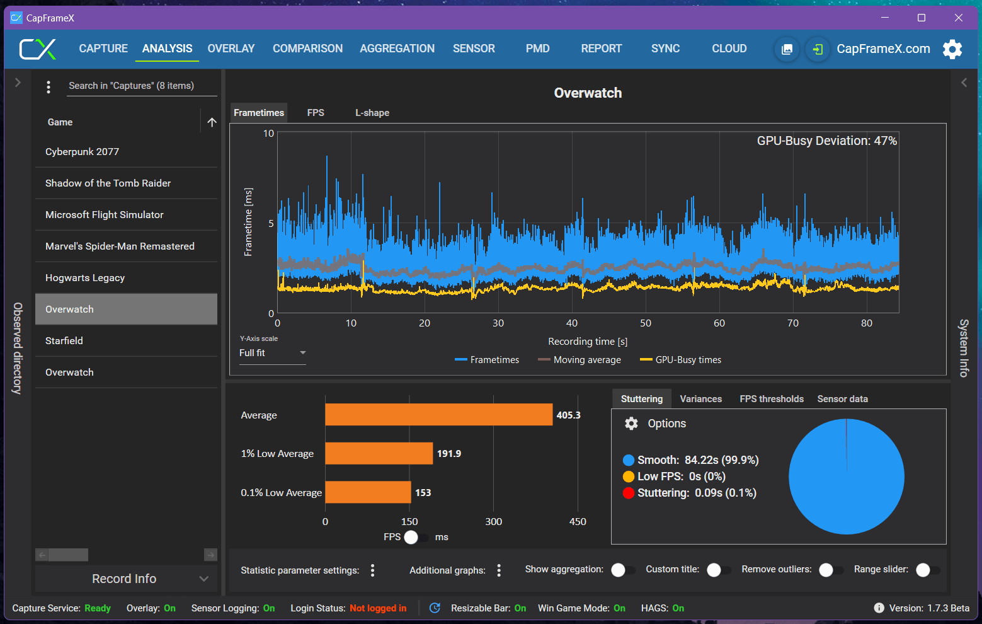Open the Additional graphs menu
The height and width of the screenshot is (624, 982).
(498, 570)
